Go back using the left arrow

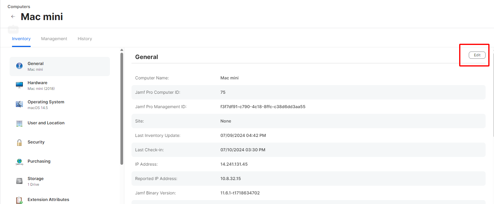click(13, 16)
